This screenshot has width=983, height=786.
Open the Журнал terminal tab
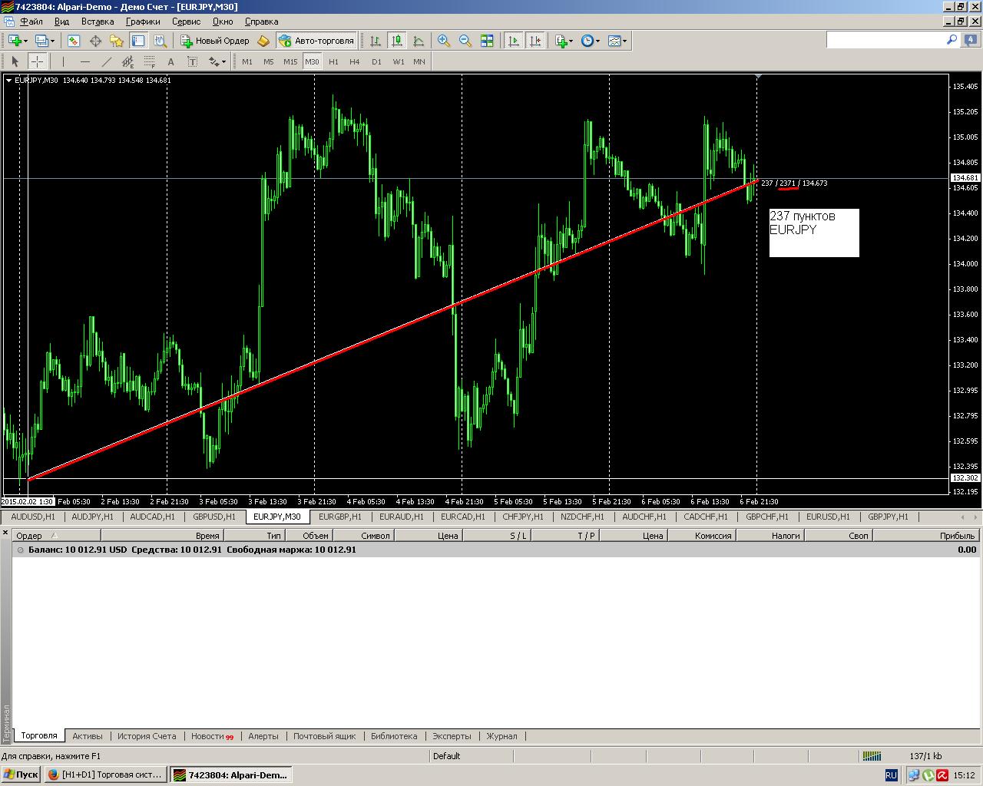tap(501, 736)
